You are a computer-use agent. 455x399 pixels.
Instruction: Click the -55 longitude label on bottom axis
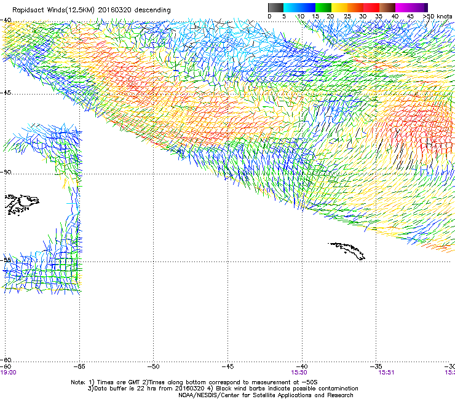coord(79,366)
